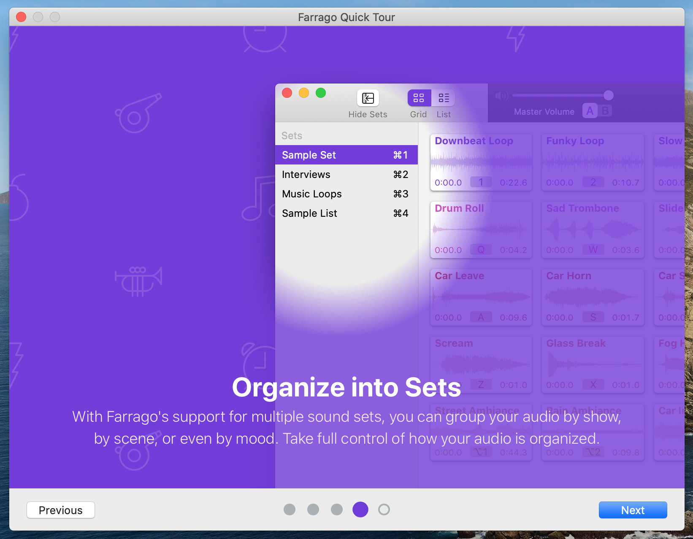Switch to List view icon

click(444, 98)
